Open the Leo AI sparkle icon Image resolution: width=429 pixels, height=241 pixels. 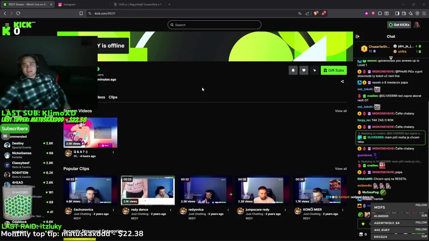pos(411,13)
